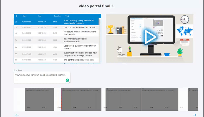The width and height of the screenshot is (204, 117).
Task: Select row 5 'as a marketing and sales'
Action: (x=56, y=40)
